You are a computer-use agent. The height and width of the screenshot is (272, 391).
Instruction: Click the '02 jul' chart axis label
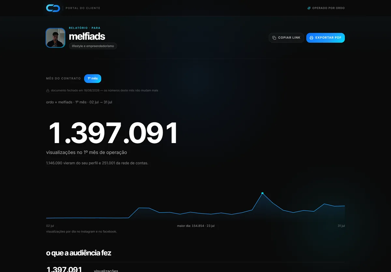click(x=50, y=226)
